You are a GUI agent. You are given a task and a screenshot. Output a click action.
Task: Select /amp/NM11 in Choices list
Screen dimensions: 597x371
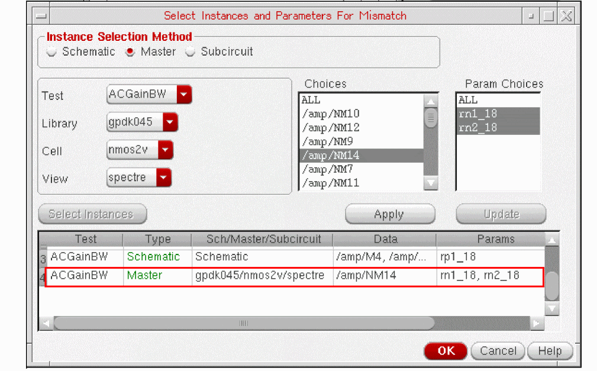(362, 183)
